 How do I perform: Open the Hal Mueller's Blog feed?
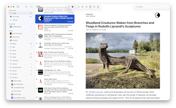click(21, 98)
